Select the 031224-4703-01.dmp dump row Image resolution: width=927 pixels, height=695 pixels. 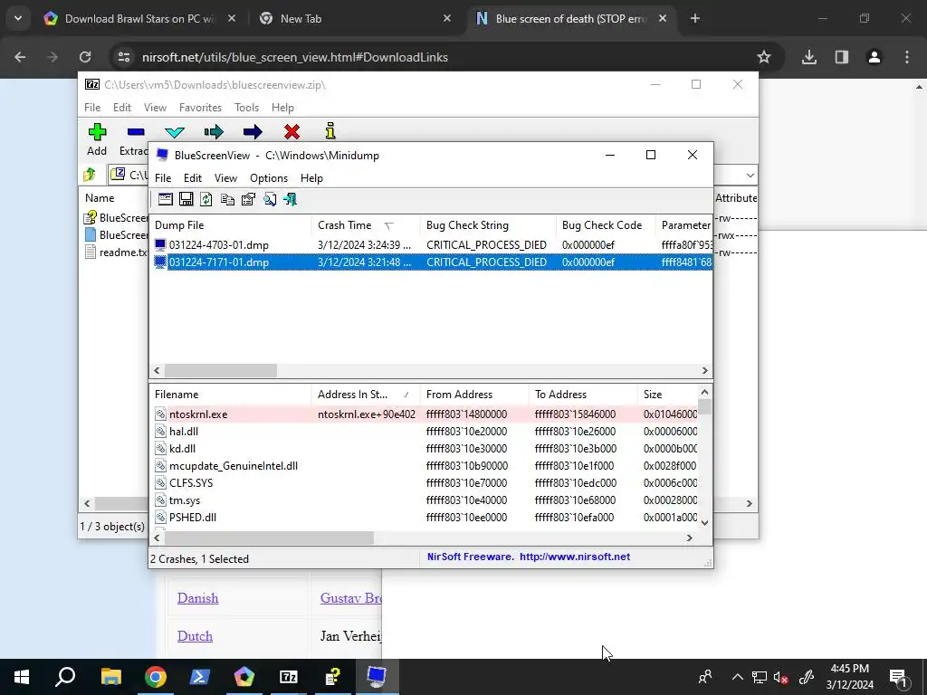tap(431, 244)
